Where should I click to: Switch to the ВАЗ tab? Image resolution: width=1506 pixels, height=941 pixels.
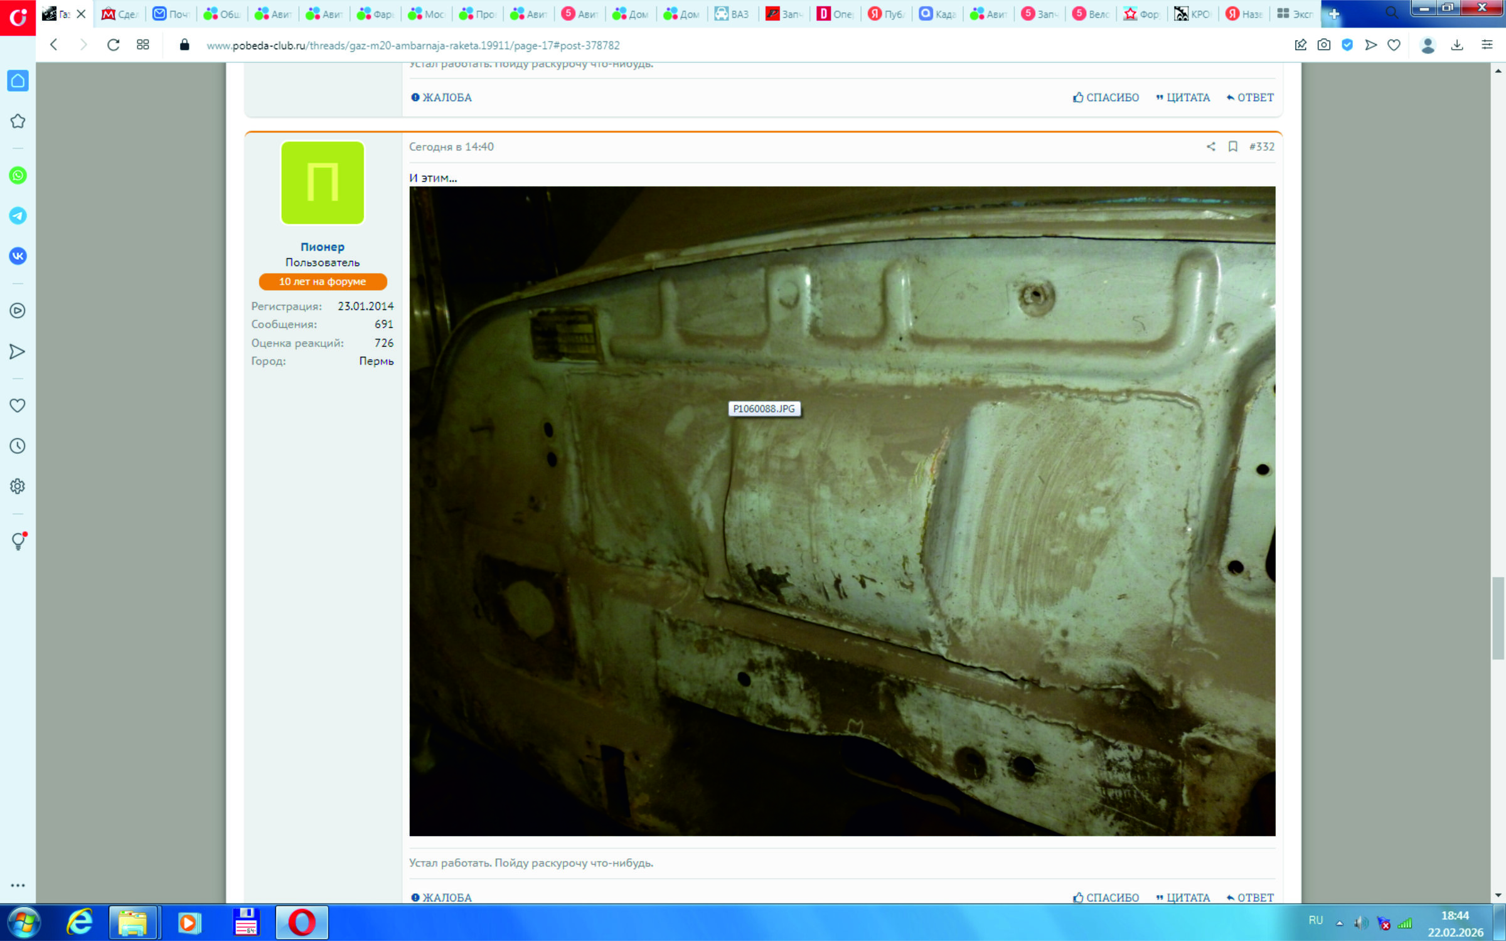(732, 14)
